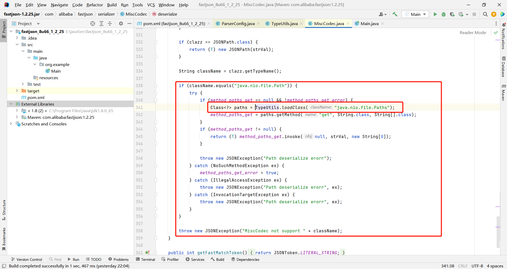The width and height of the screenshot is (507, 269).
Task: Expand the target folder
Action: [17, 91]
